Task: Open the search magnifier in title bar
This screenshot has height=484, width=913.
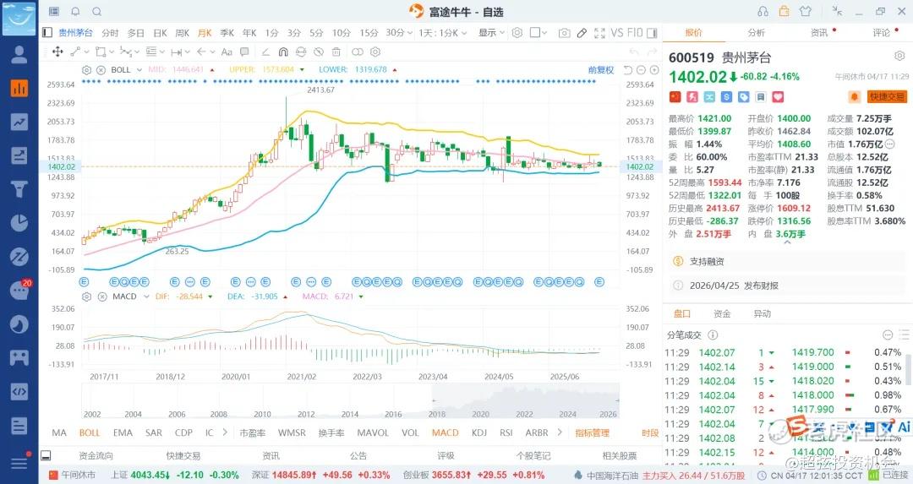Action: tap(97, 12)
